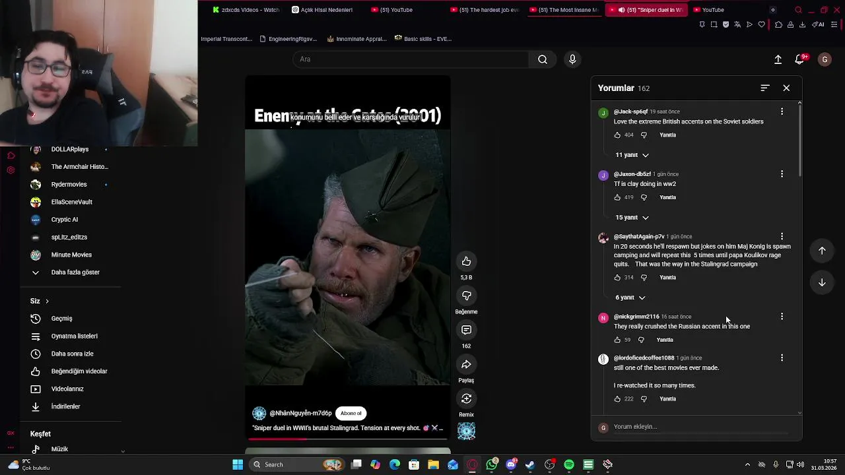Switch to zdxcds Videos browser tab
Viewport: 845px width, 475px height.
[x=246, y=10]
